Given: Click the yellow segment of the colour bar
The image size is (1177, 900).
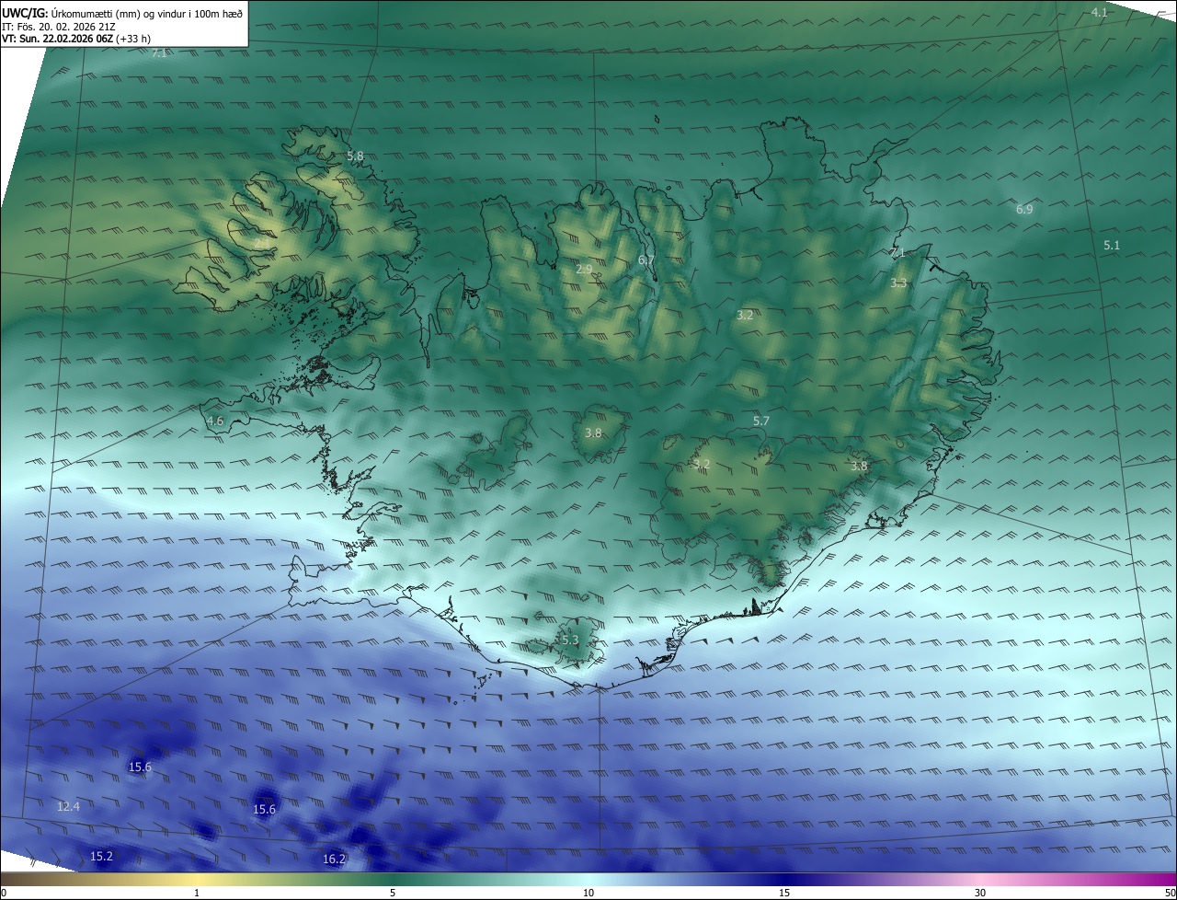Looking at the screenshot, I should pos(198,879).
